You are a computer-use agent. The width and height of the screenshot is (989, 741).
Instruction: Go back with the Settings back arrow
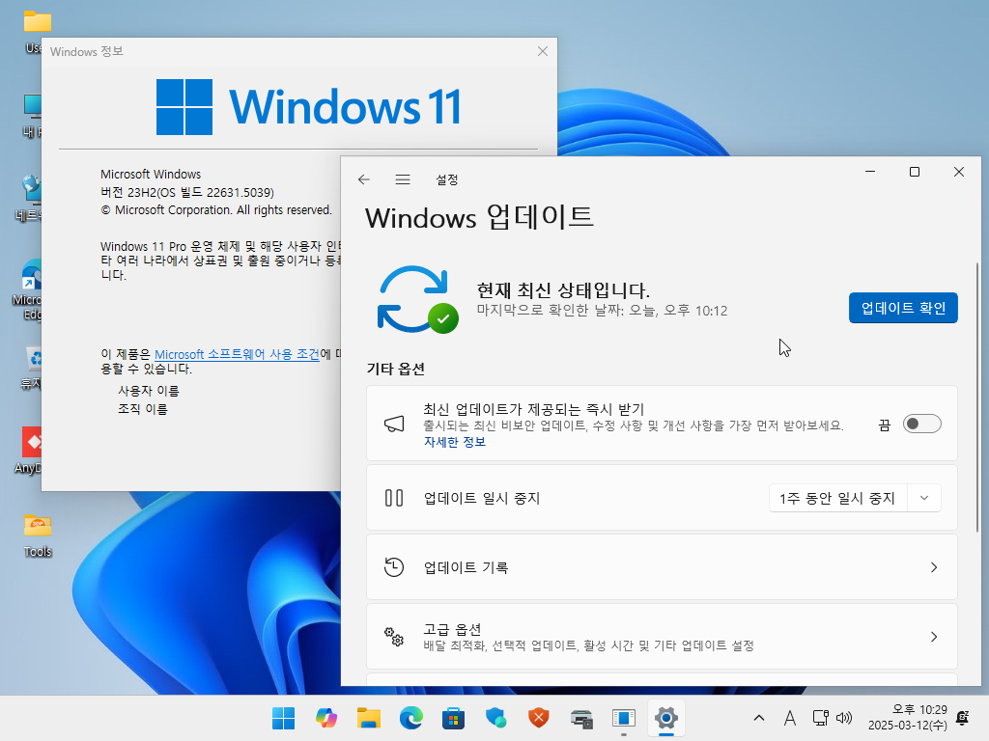364,179
